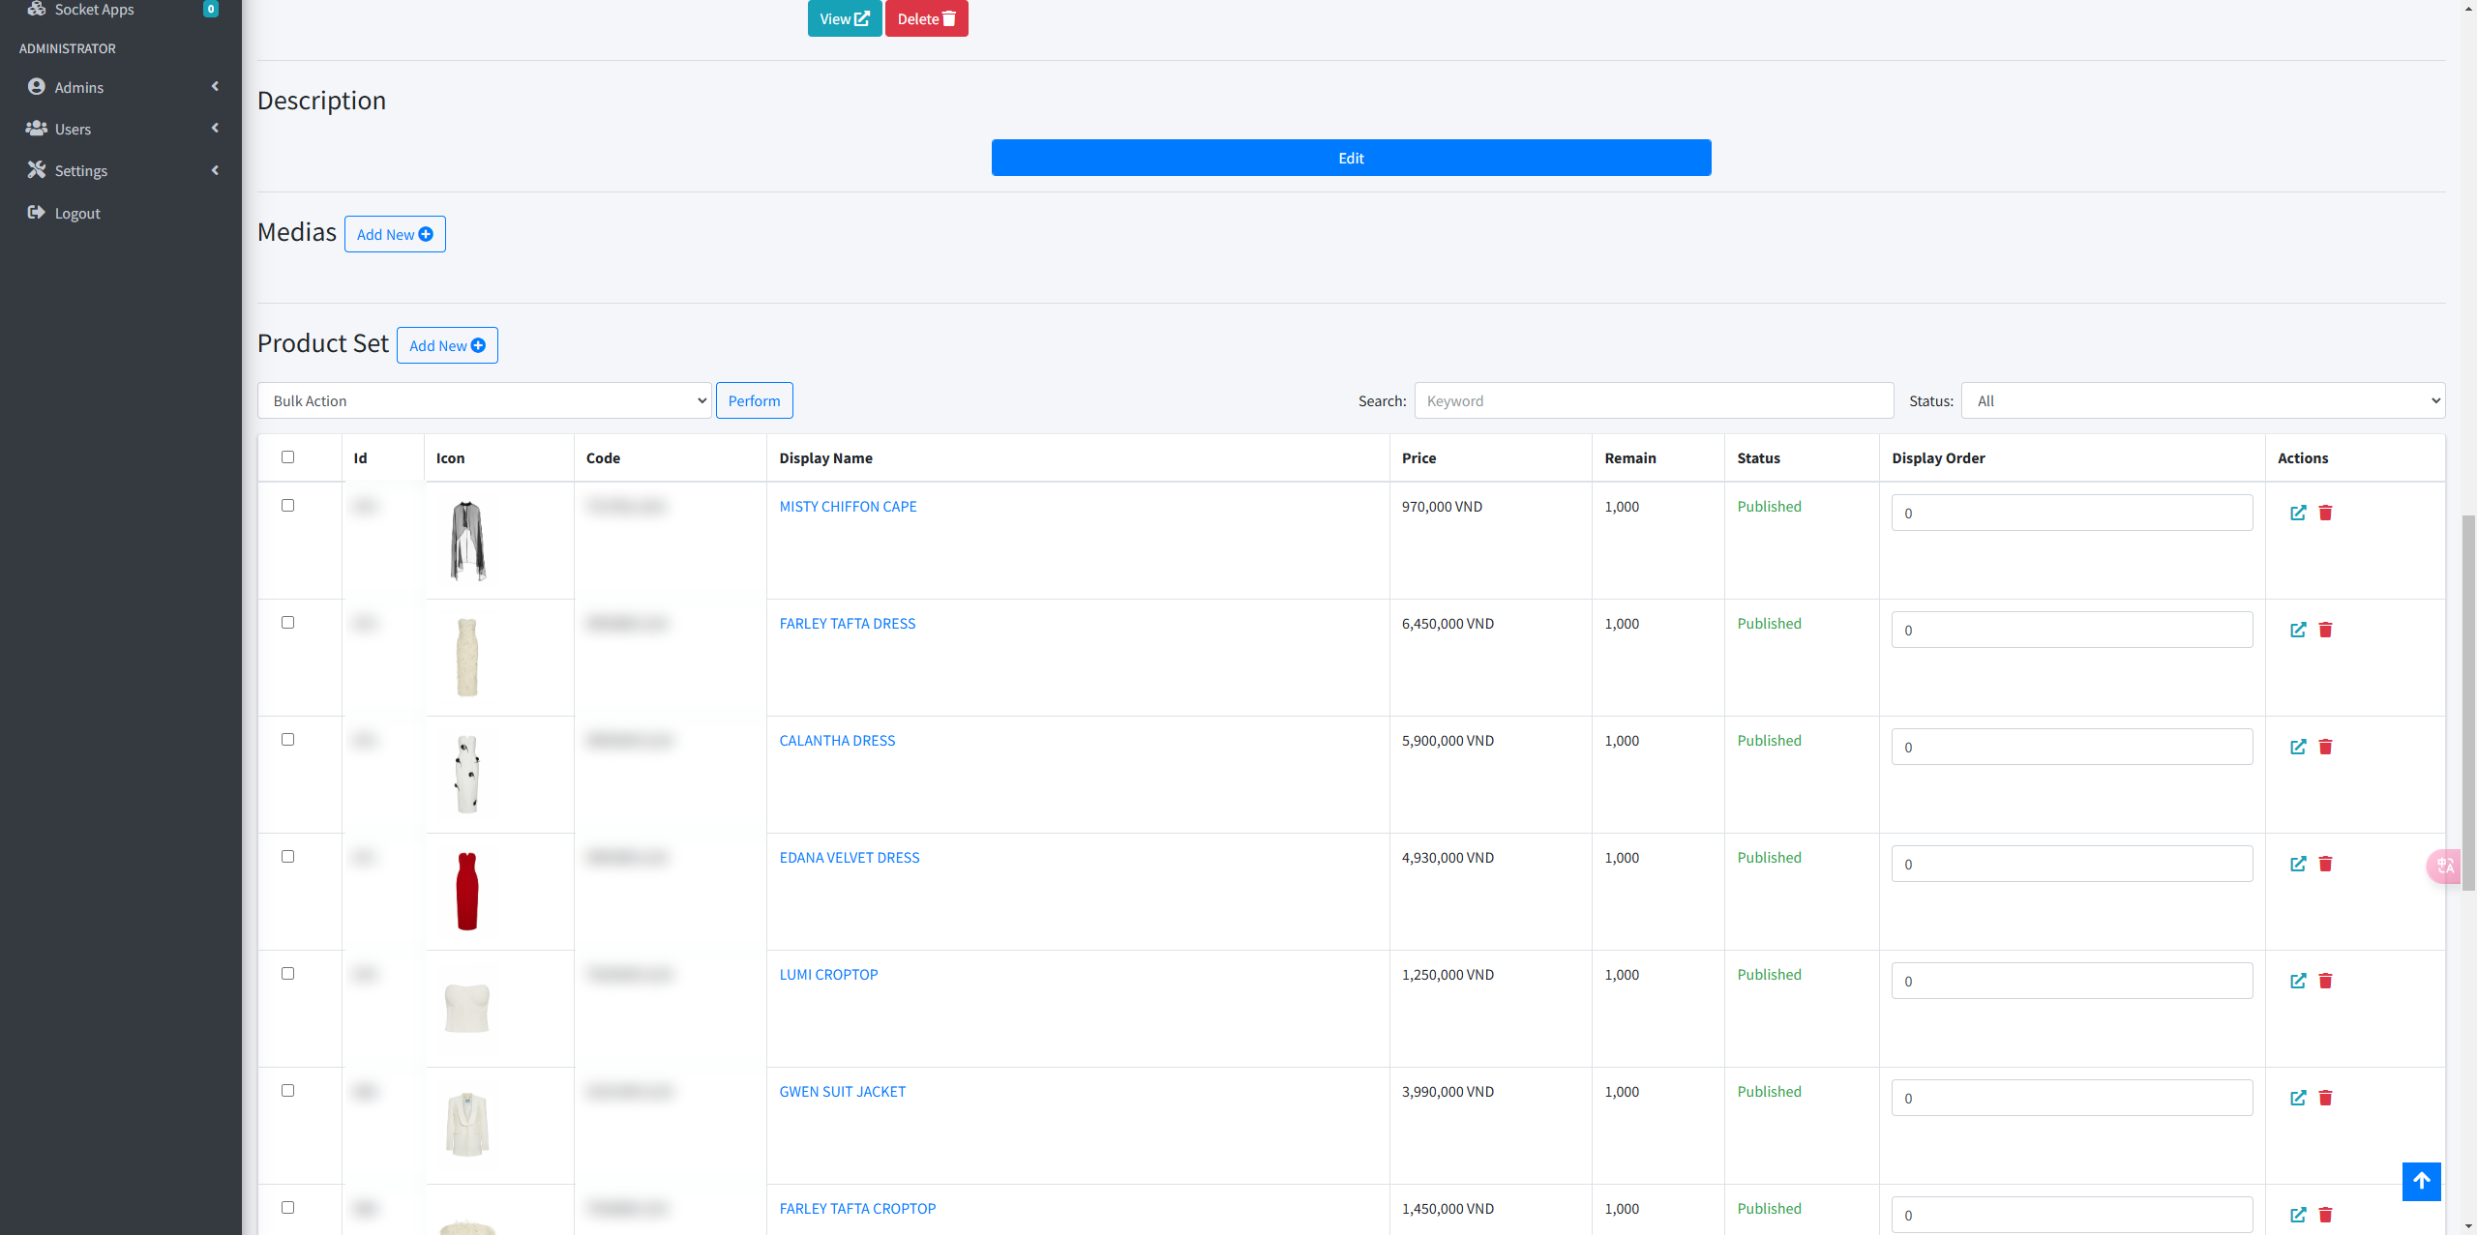
Task: Check the MISTY CHIFFON CAPE row checkbox
Action: pos(287,506)
